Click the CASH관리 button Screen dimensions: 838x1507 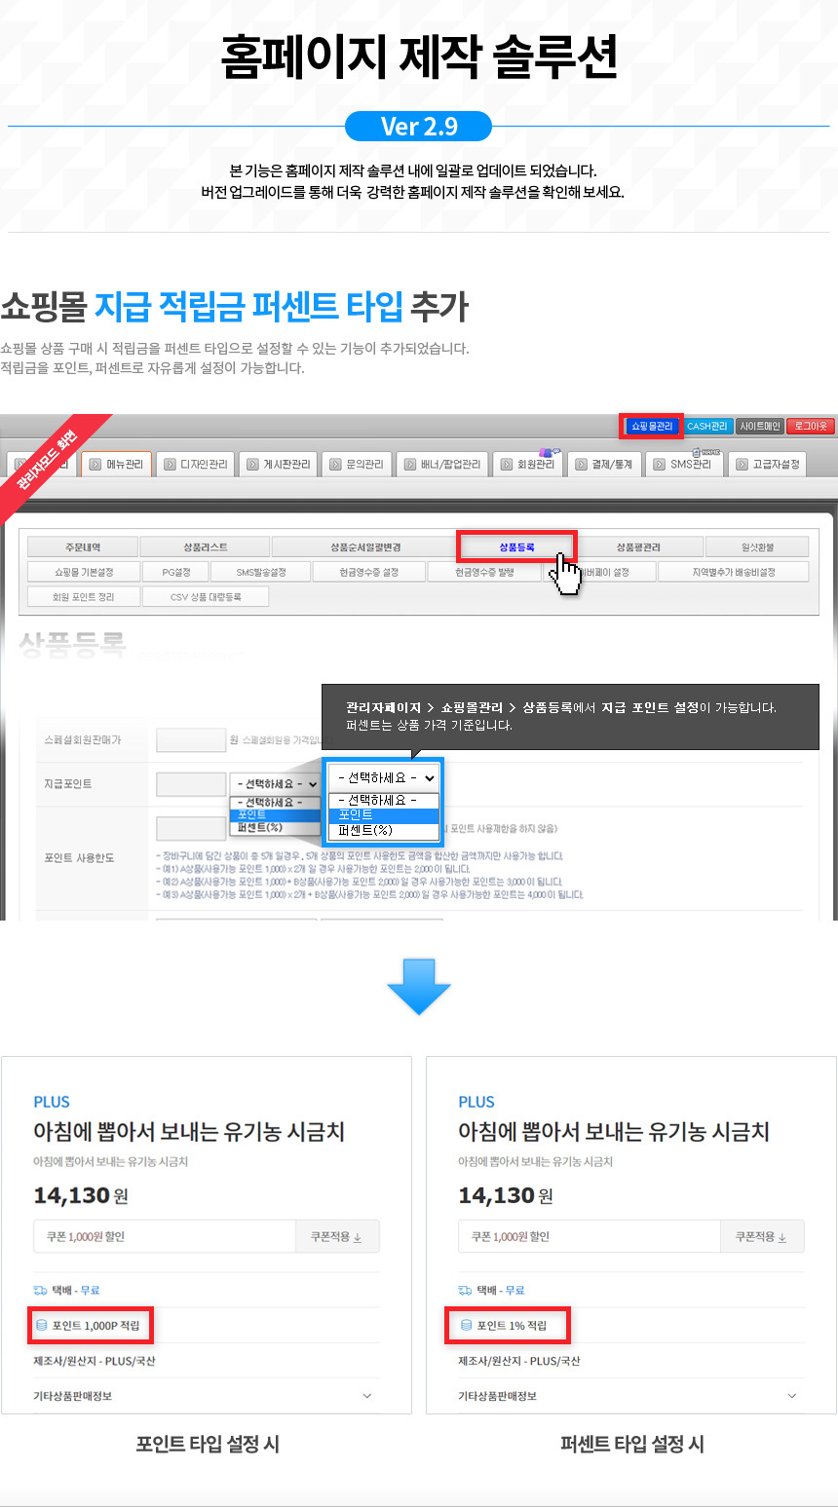(707, 426)
